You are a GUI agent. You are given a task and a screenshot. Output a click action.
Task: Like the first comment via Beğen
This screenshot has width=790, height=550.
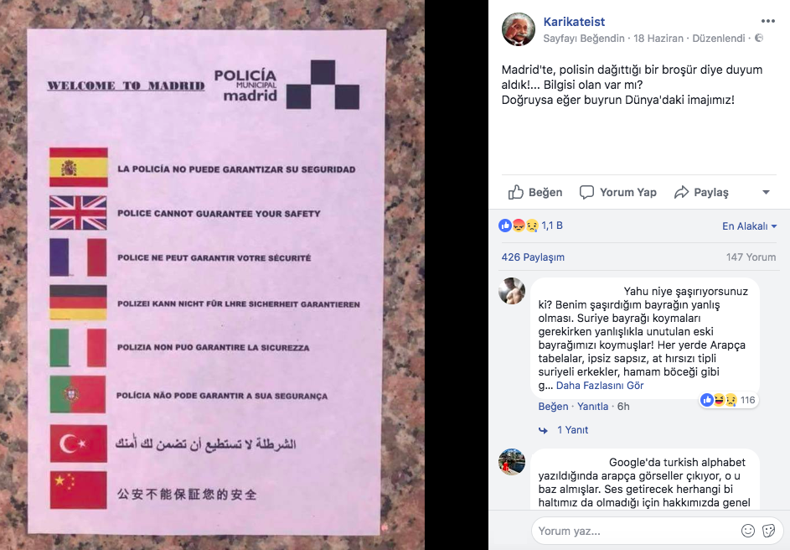click(x=553, y=407)
